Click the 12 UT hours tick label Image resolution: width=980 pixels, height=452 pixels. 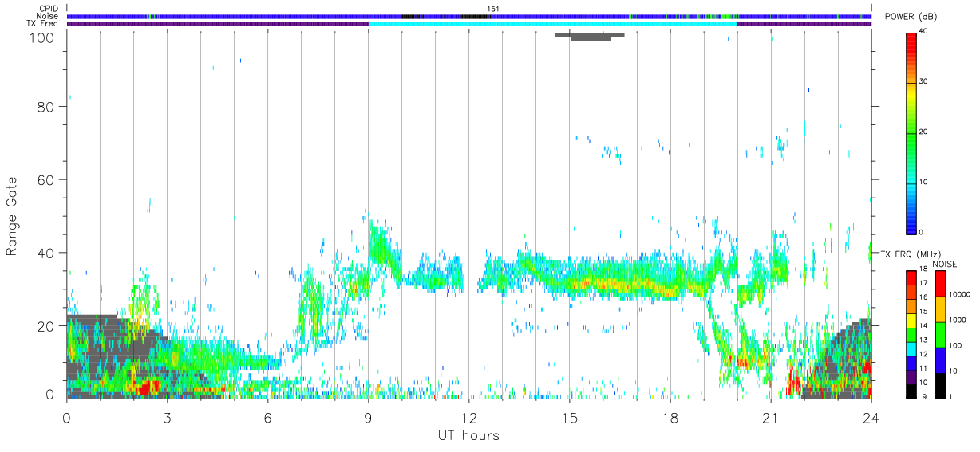pyautogui.click(x=468, y=418)
